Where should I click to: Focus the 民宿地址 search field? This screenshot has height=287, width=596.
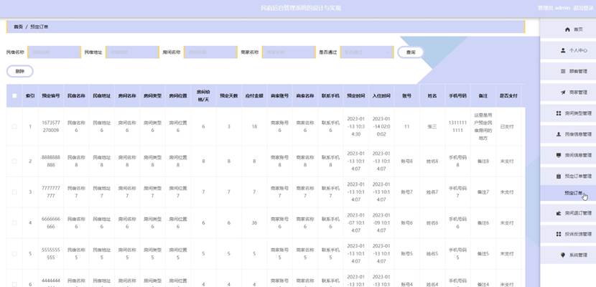click(x=132, y=52)
